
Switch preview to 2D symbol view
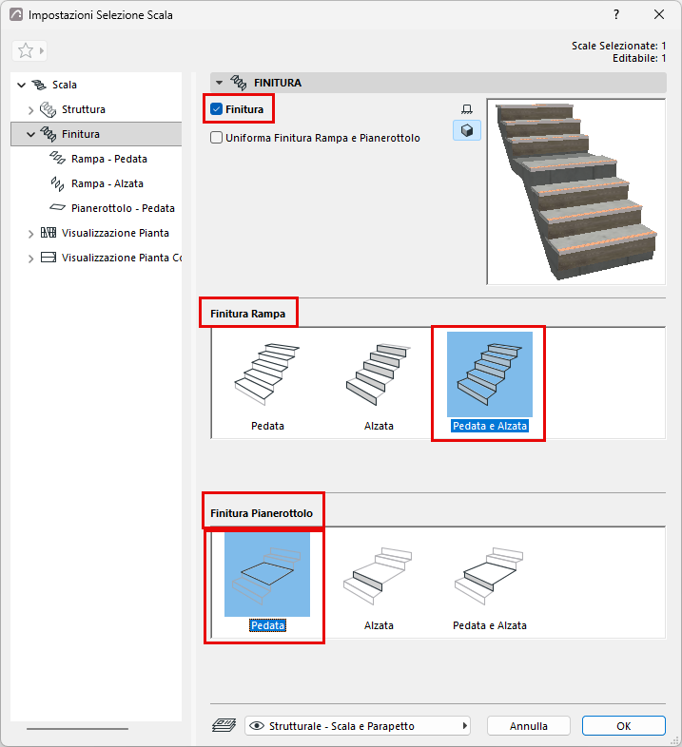(467, 109)
